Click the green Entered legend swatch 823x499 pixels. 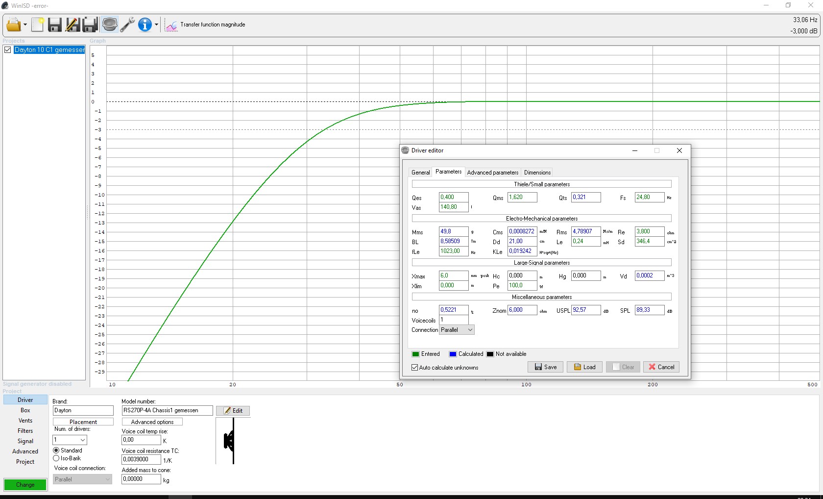415,354
